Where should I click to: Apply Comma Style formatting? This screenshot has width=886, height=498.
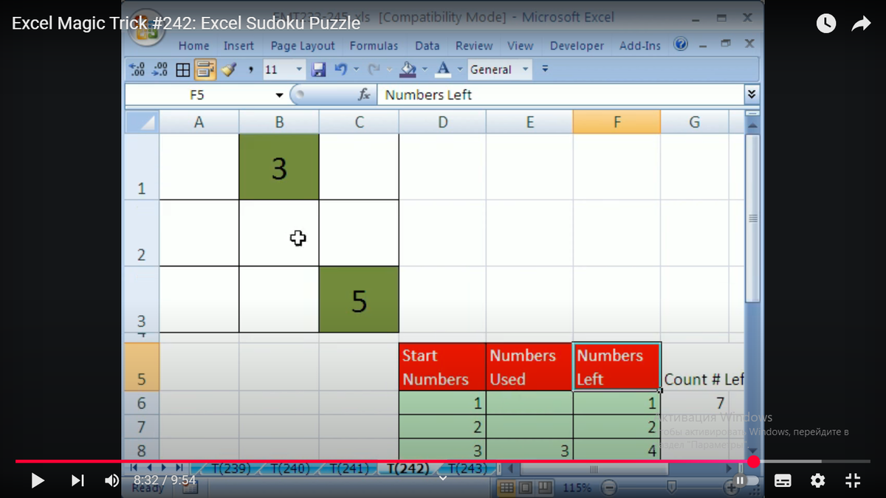[251, 70]
